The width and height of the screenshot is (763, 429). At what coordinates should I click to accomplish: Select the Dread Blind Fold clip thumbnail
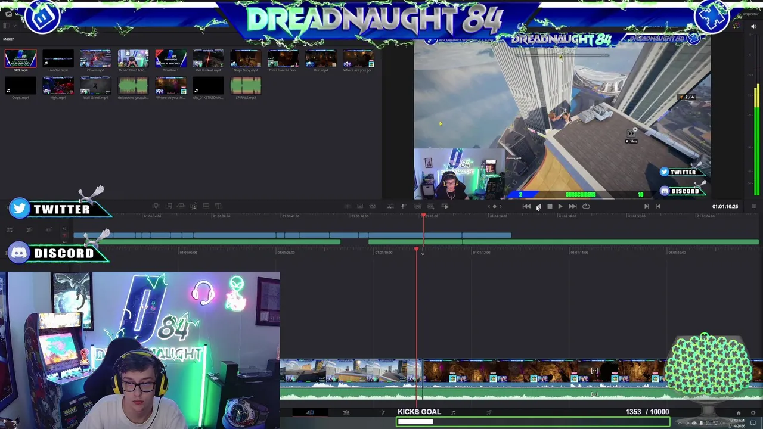(133, 59)
